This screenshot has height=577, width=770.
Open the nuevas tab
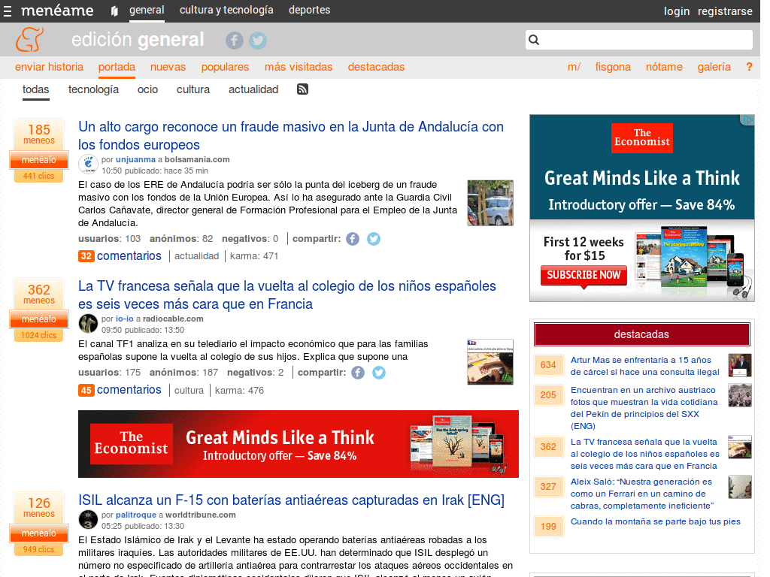click(x=168, y=67)
